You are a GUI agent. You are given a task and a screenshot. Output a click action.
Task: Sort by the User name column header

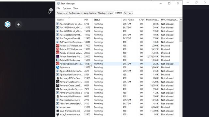pyautogui.click(x=129, y=19)
